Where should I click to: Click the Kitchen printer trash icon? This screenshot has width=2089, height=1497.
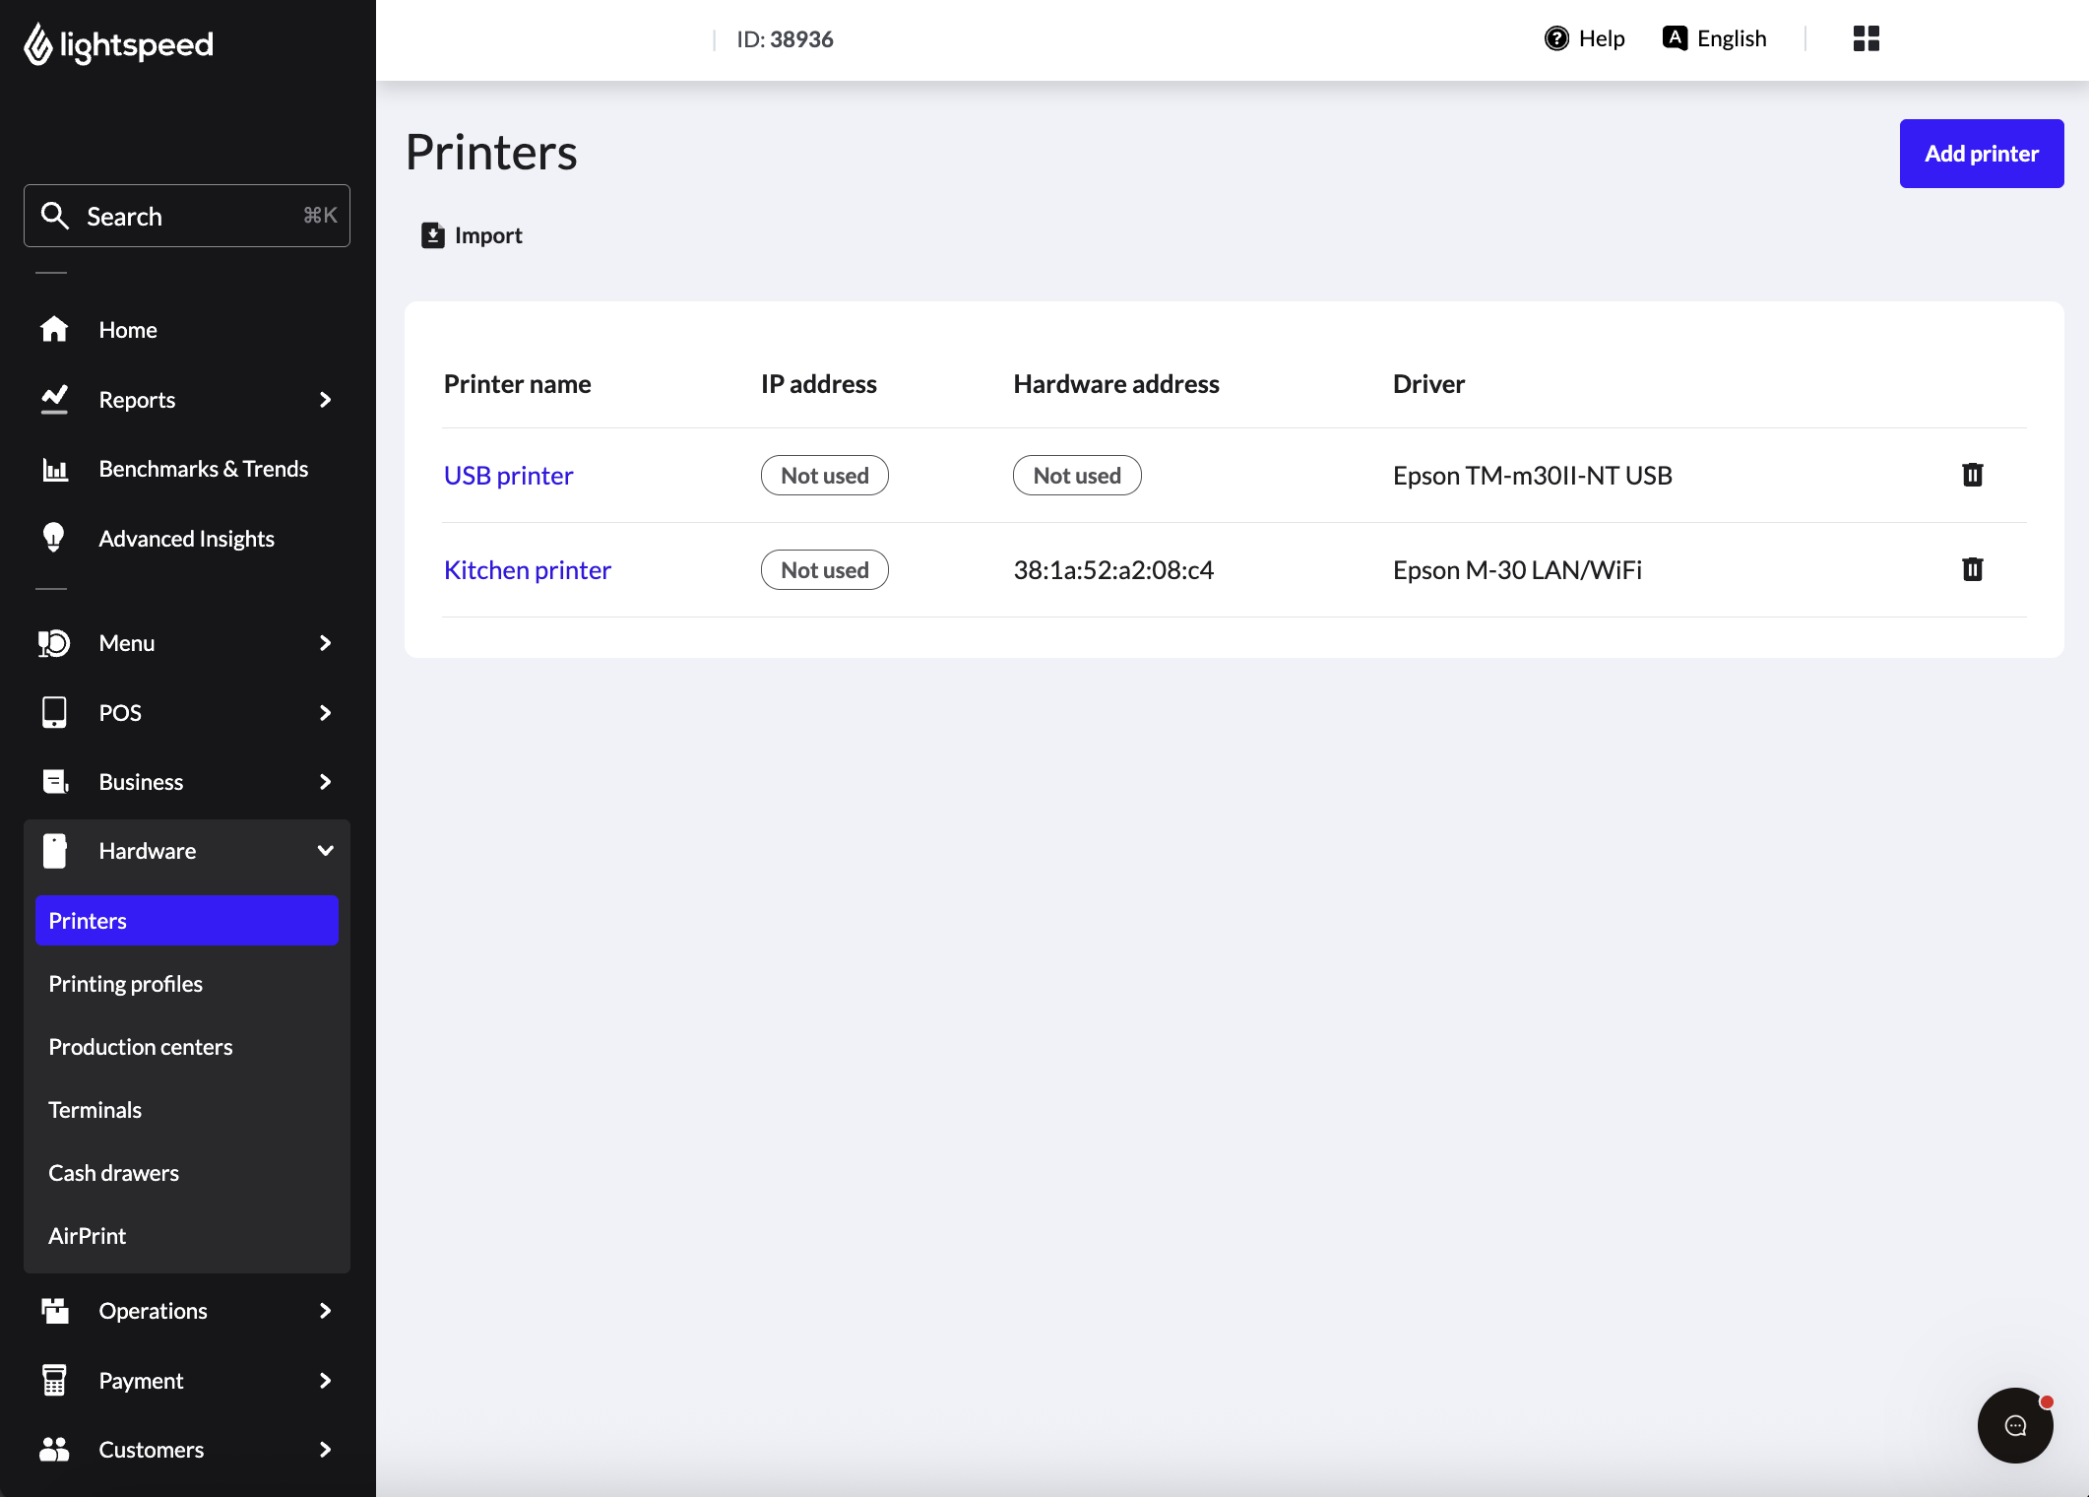click(1972, 569)
